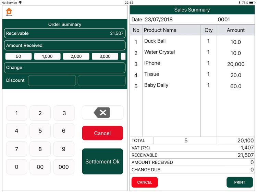This screenshot has height=193, width=257.
Task: Tap keypad digit 8
Action: [x=40, y=149]
